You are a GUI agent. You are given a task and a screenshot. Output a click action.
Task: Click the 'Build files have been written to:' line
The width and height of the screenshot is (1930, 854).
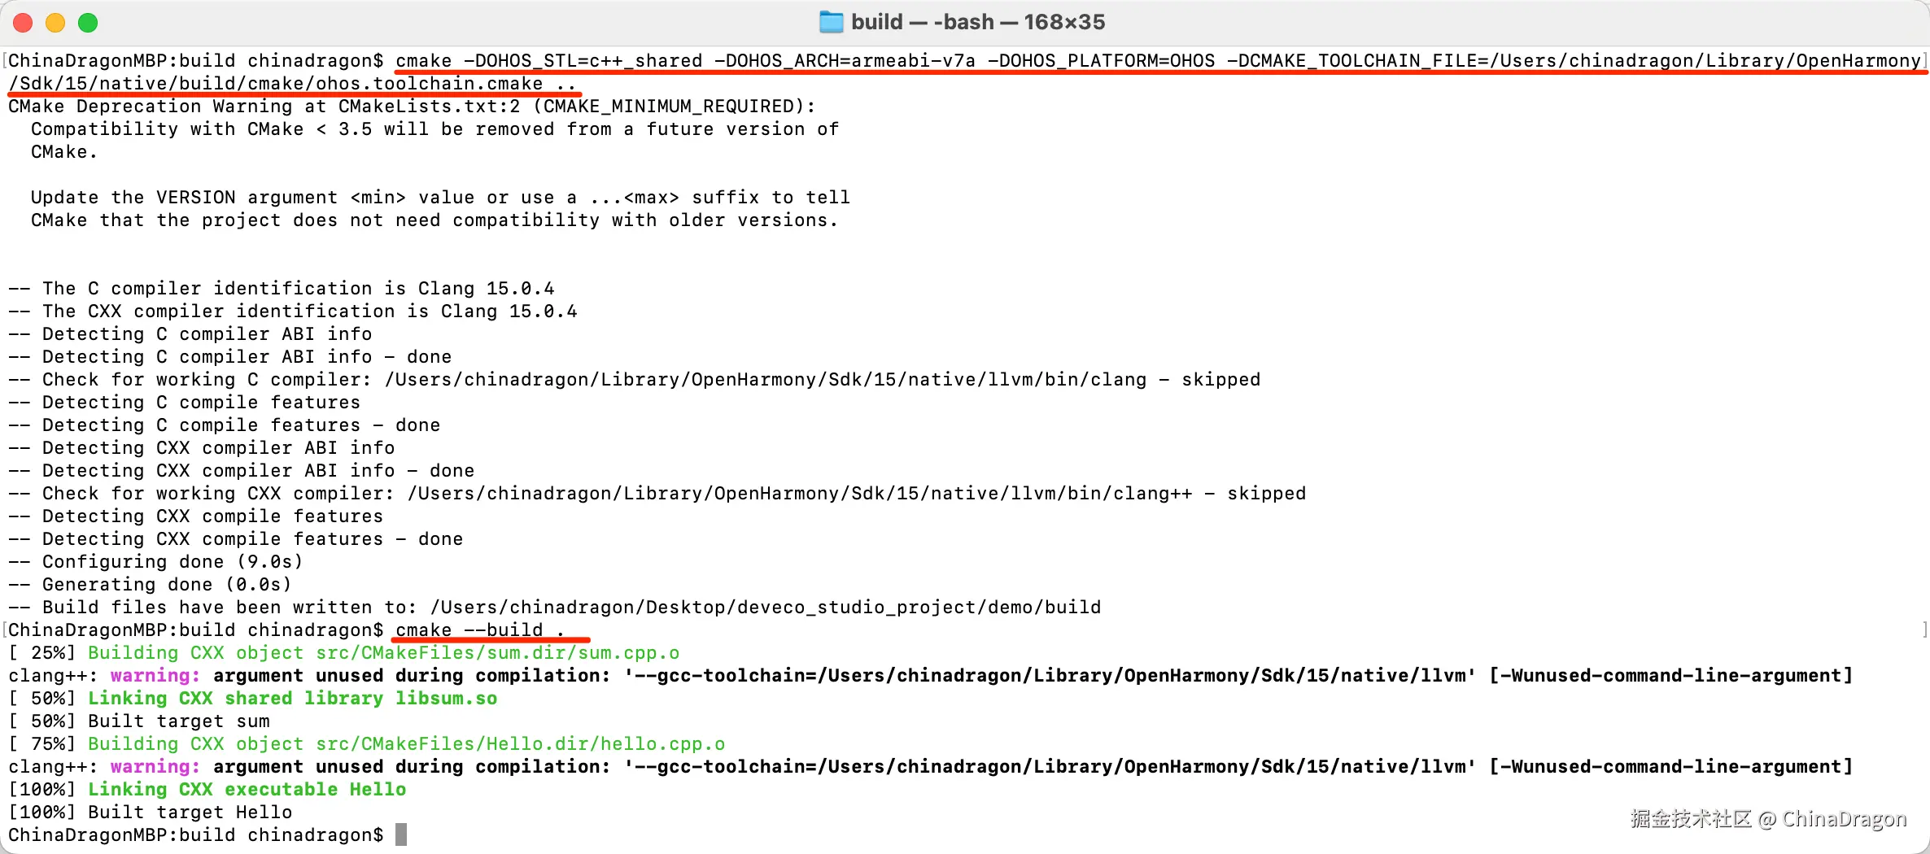[555, 608]
